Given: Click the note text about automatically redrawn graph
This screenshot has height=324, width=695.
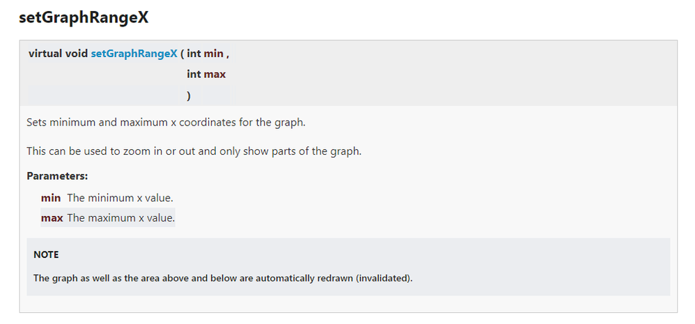Looking at the screenshot, I should coord(223,278).
